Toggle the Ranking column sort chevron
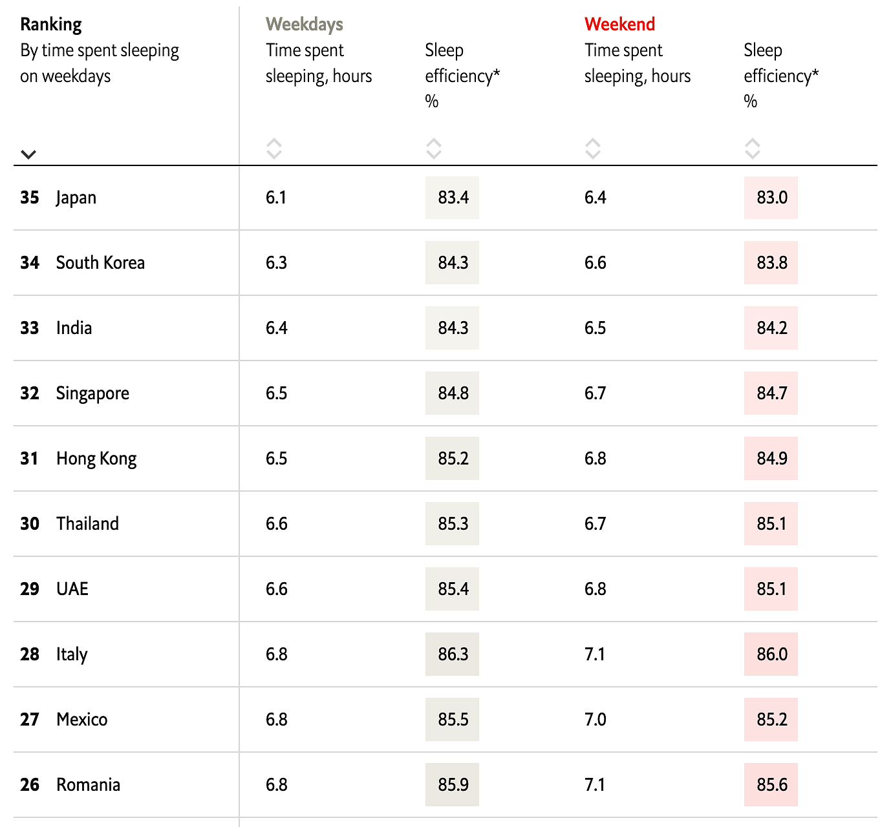This screenshot has height=827, width=891. pos(28,154)
